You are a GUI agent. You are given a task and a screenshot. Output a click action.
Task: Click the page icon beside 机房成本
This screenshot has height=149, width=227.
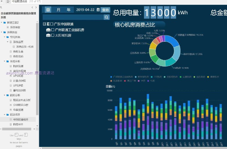click(11, 124)
